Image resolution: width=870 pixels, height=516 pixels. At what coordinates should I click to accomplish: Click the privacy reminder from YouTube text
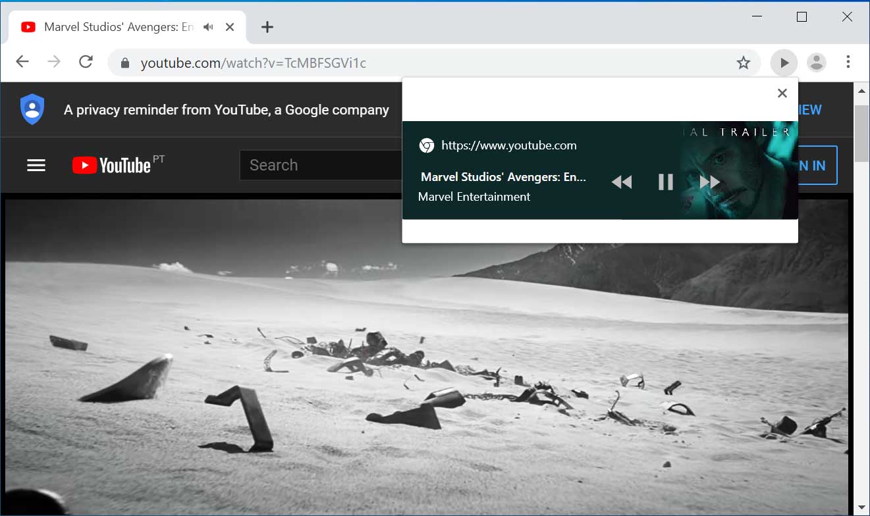click(x=227, y=110)
